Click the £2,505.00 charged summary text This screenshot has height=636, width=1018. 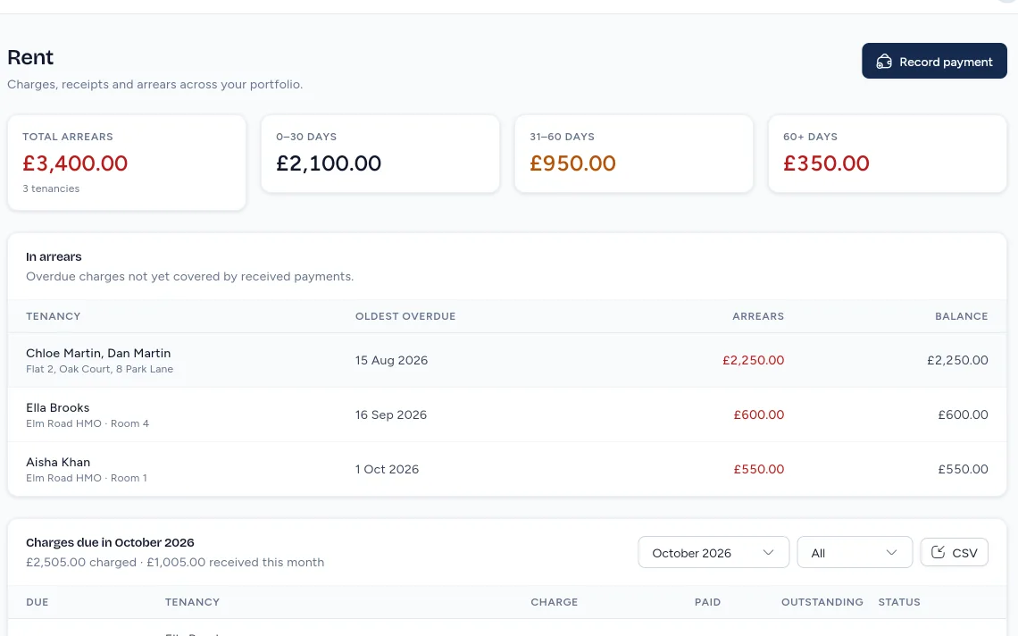tap(81, 562)
